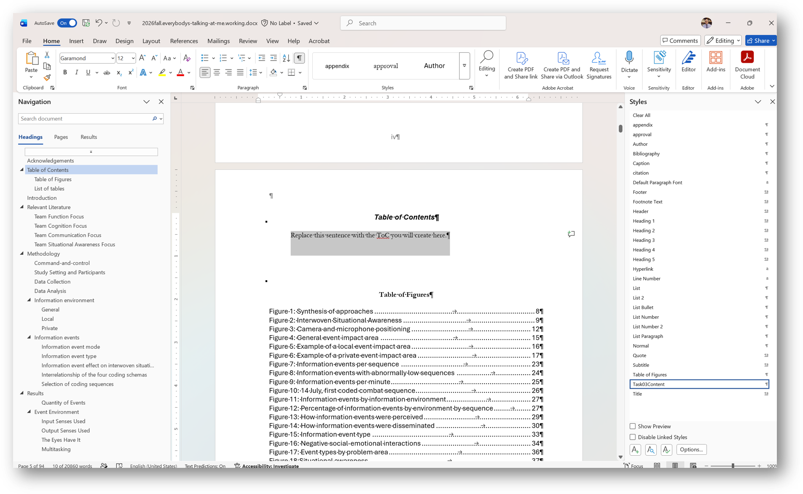The width and height of the screenshot is (803, 494).
Task: Click the zoom slider in the status bar
Action: 733,466
